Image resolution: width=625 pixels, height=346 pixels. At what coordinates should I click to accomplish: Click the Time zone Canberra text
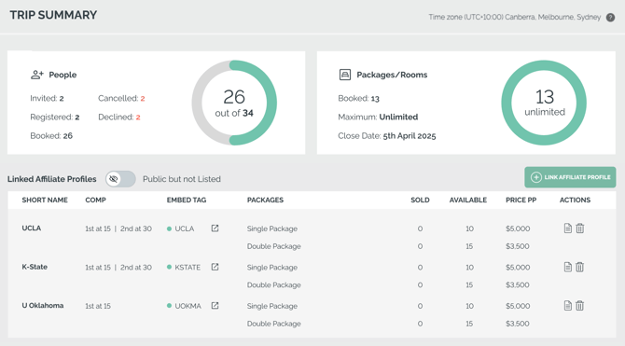515,17
